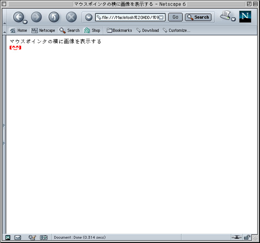Click the Download bookmark

coord(148,30)
